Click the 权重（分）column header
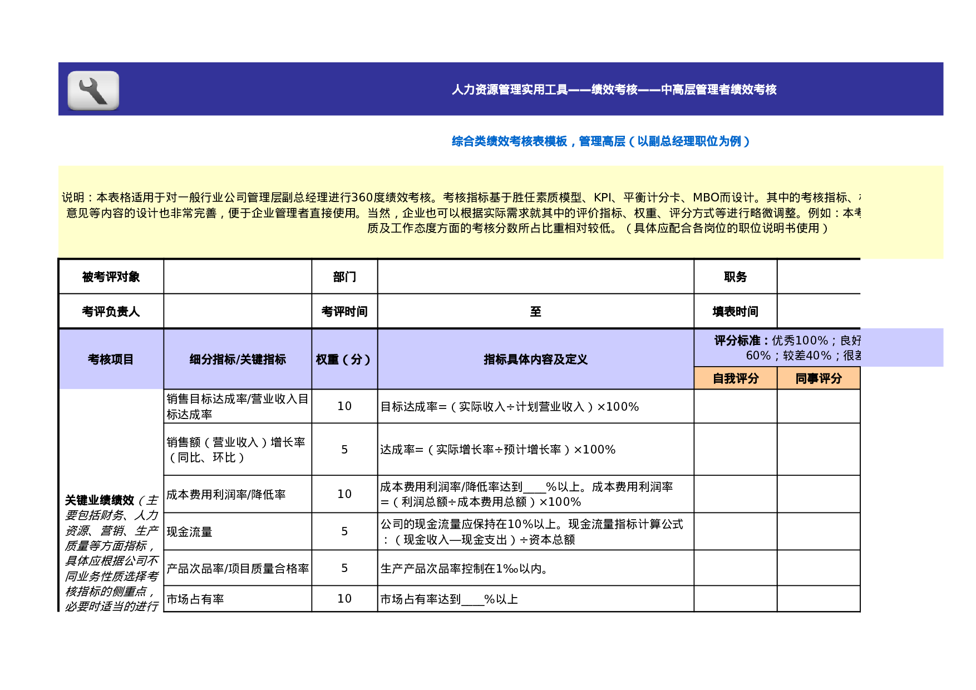The height and width of the screenshot is (690, 976). click(344, 359)
